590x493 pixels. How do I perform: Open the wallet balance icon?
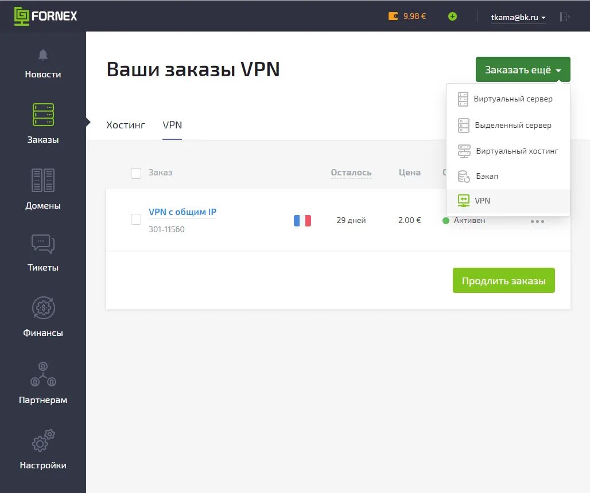pyautogui.click(x=393, y=16)
